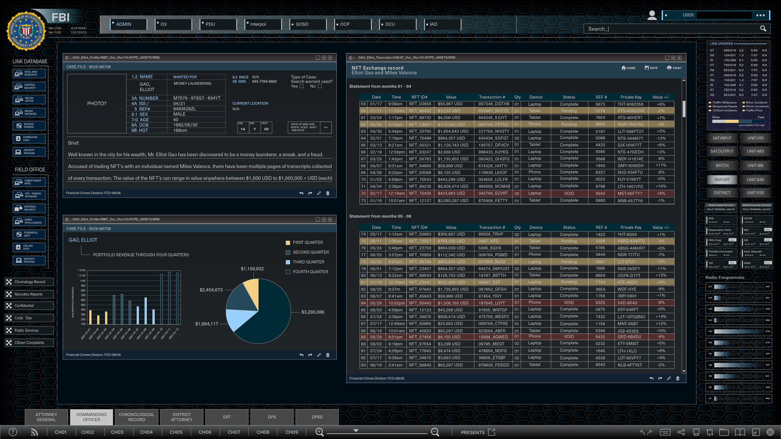This screenshot has height=439, width=781.
Task: Click scroll-up arrow of NFT record
Action: pos(684,81)
